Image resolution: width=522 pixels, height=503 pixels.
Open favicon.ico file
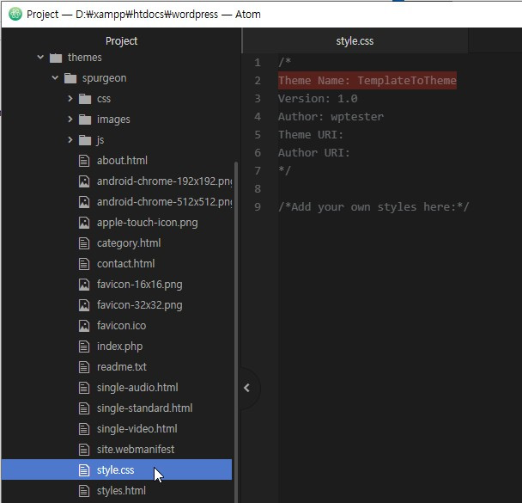(x=122, y=326)
